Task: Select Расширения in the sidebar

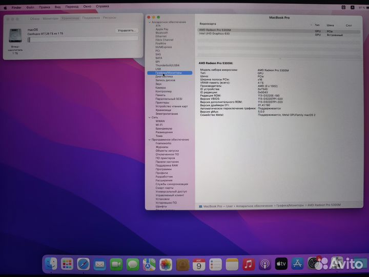Action: point(164,181)
